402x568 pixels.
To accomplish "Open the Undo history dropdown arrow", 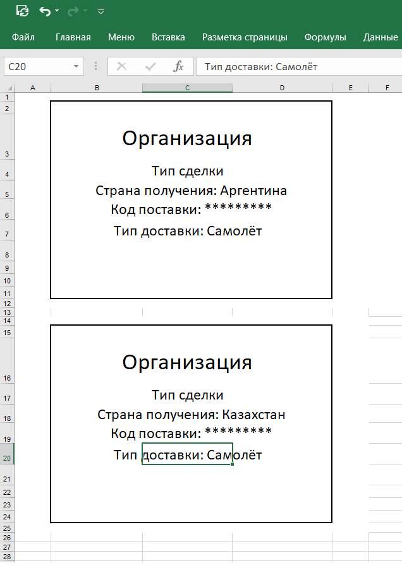I will [57, 11].
